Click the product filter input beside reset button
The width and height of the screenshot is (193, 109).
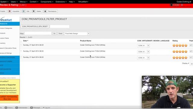pyautogui.click(x=60, y=26)
